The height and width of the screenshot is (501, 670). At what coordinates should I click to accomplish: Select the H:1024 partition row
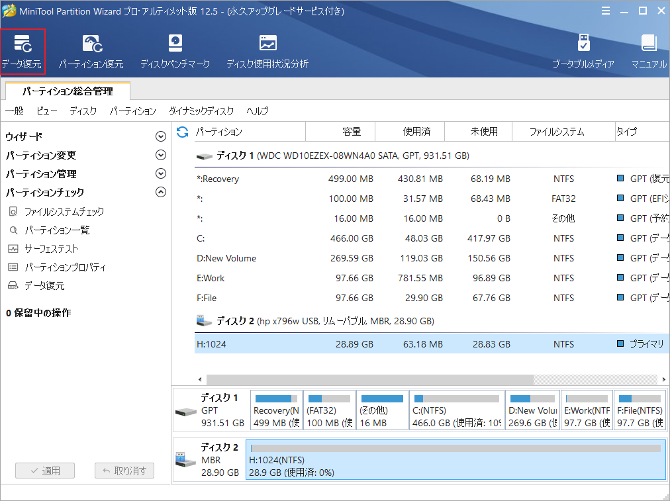click(298, 344)
